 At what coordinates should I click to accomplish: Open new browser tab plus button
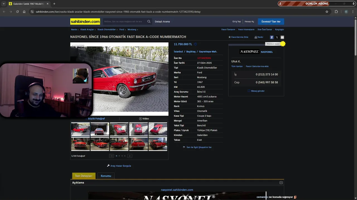click(x=54, y=4)
